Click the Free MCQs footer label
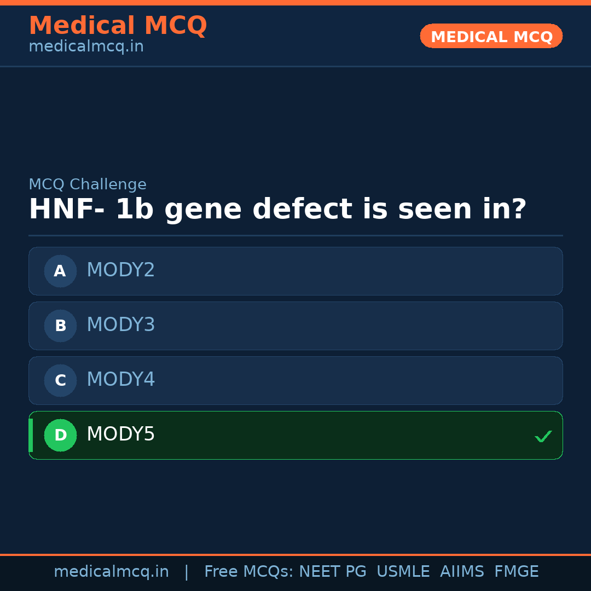The image size is (591, 591). tap(248, 572)
